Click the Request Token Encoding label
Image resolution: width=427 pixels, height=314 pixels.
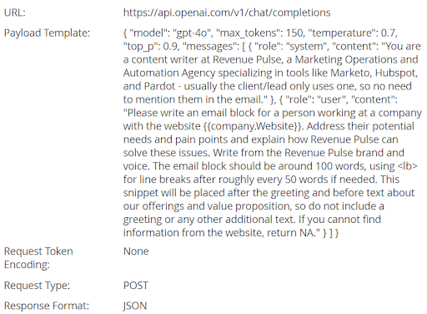pyautogui.click(x=38, y=258)
